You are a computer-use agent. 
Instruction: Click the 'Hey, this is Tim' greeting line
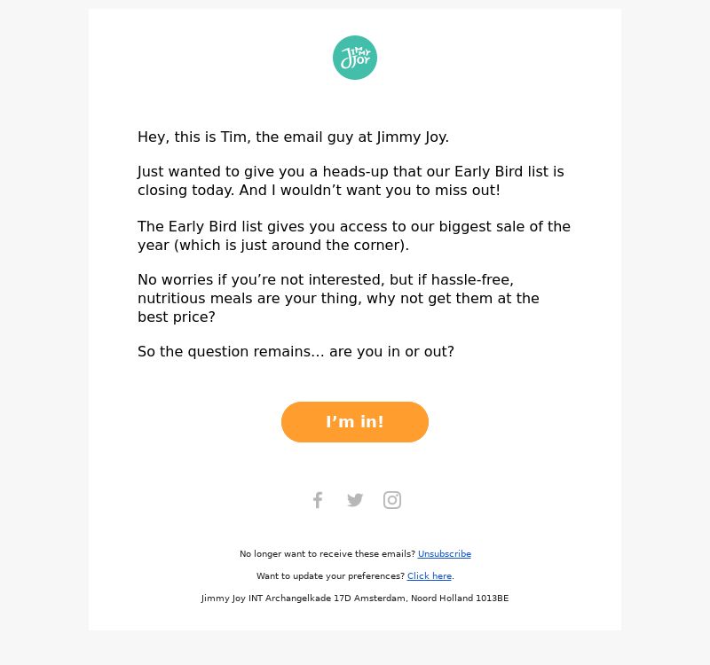[x=293, y=137]
